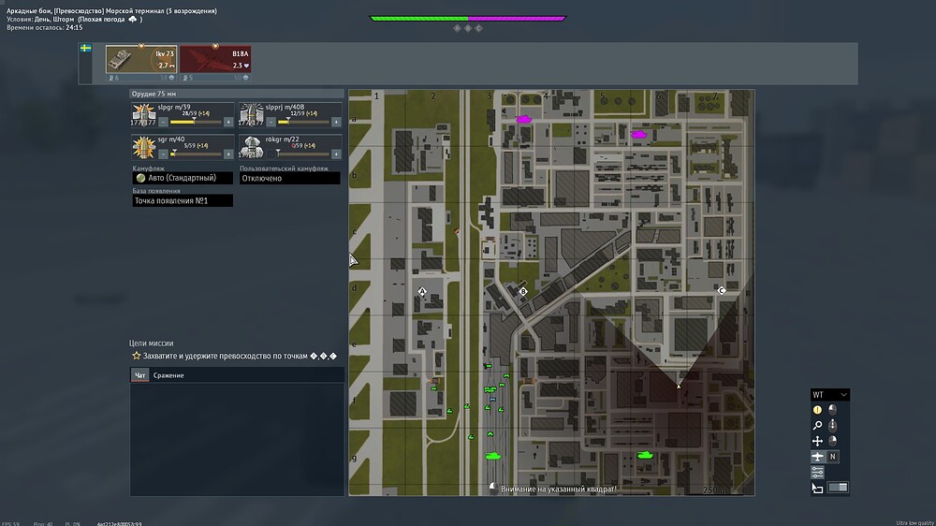The height and width of the screenshot is (526, 936).
Task: Adjust the slpgr m/39 ammo slider
Action: (196, 122)
